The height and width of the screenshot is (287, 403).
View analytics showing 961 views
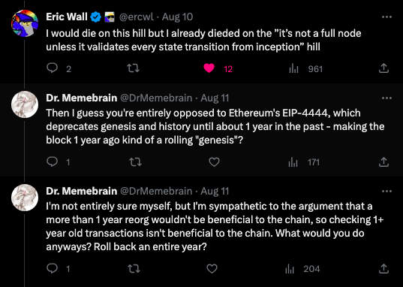(x=306, y=68)
